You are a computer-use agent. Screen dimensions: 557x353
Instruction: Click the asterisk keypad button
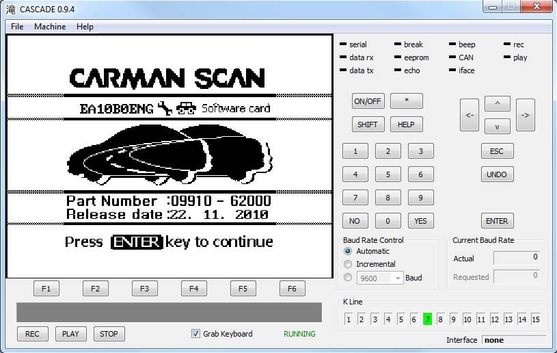[407, 101]
